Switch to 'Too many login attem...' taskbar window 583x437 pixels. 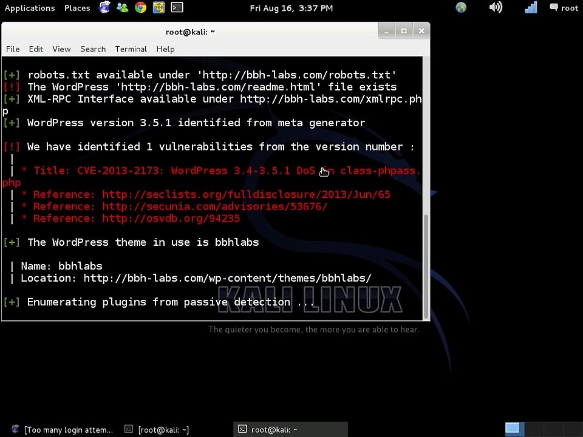62,430
